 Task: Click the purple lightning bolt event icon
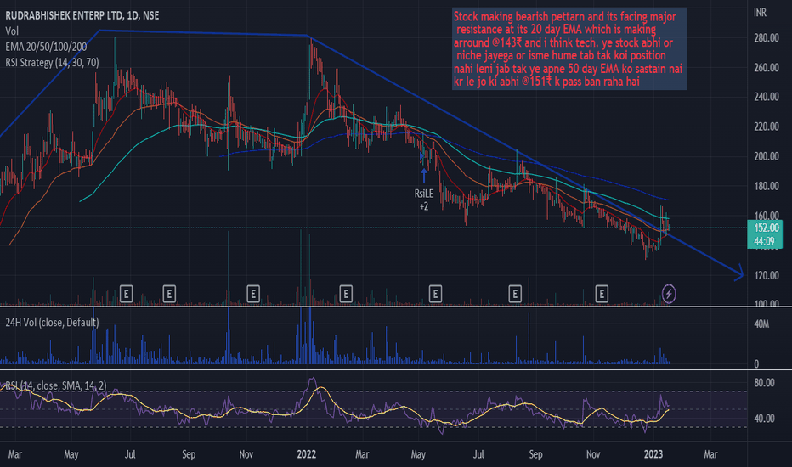[669, 293]
